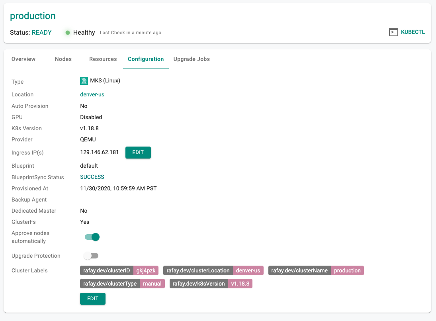Screen dimensions: 436x321
Task: Click the gkj4pzk label value
Action: pyautogui.click(x=146, y=270)
